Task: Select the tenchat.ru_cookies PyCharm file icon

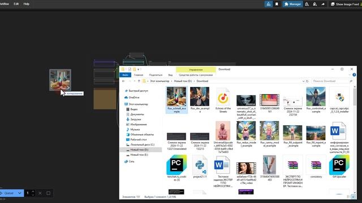Action: pyautogui.click(x=176, y=165)
